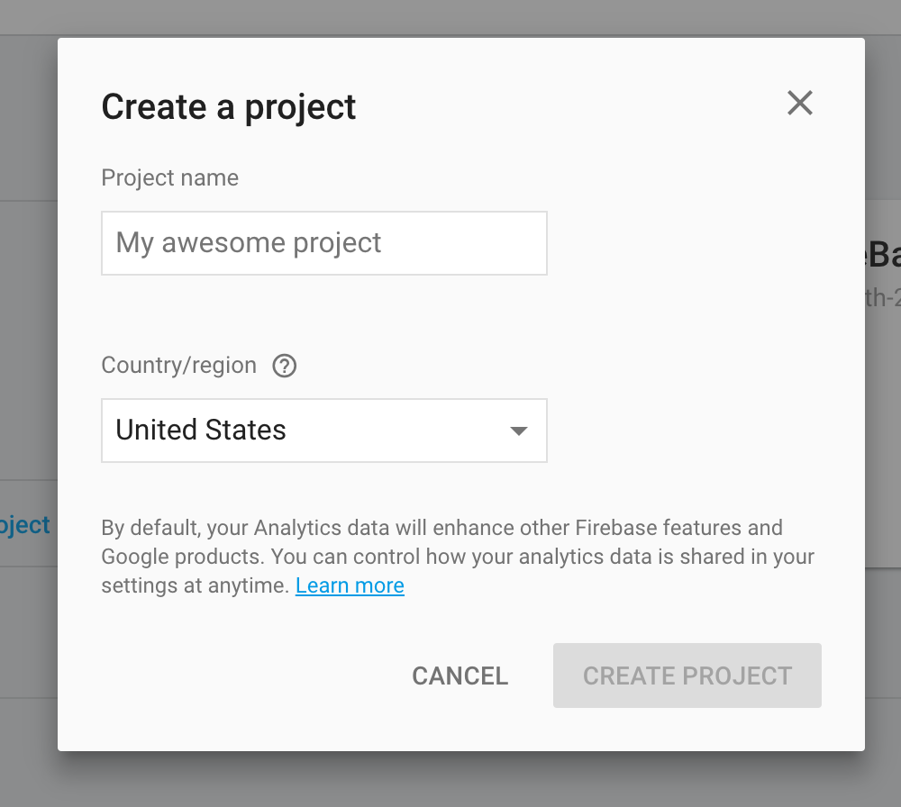Select the partially visible project card title at right

point(883,257)
